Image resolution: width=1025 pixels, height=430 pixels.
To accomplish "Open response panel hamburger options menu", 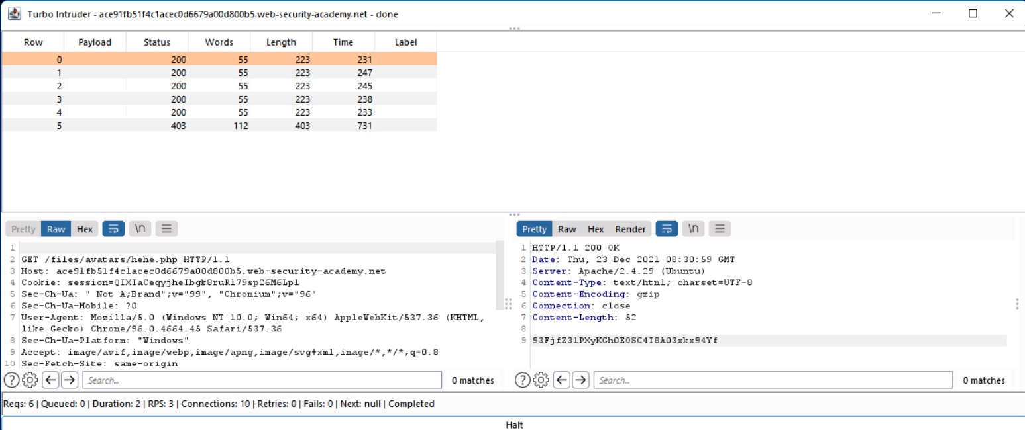I will click(x=720, y=229).
